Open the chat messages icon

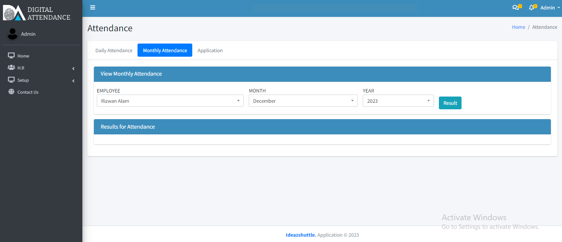515,7
